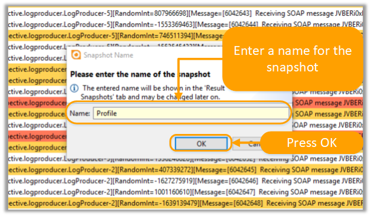Click heading 'Please enter the name of the snapshot'
This screenshot has height=216, width=371.
[x=140, y=74]
